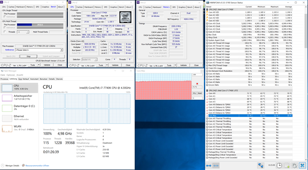This screenshot has width=308, height=170.
Task: Open the Ressourcenmonitor öffnen link
Action: click(x=37, y=166)
